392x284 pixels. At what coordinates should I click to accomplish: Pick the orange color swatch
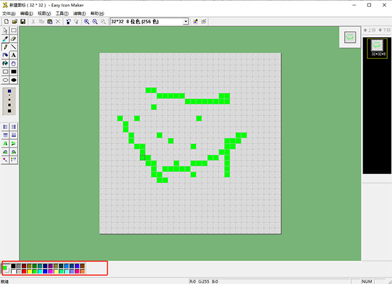coord(83,271)
